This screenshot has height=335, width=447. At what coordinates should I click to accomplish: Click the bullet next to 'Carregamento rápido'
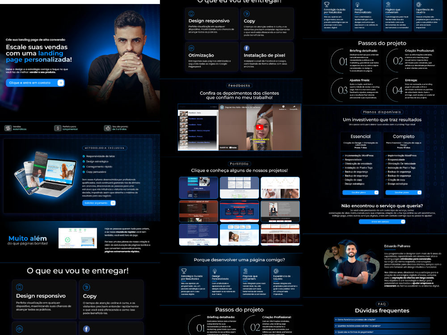[x=84, y=167]
